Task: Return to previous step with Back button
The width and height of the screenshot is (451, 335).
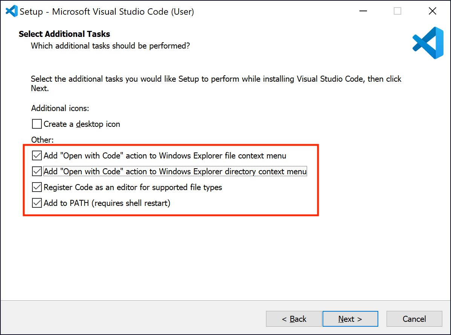Action: coord(294,318)
